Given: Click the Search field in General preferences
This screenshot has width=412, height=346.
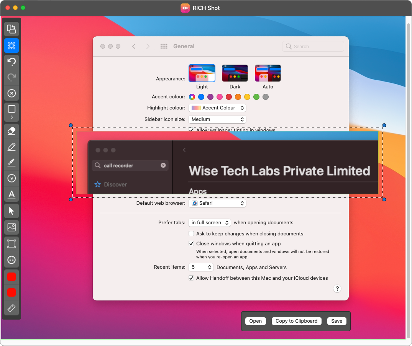Looking at the screenshot, I should coord(313,46).
